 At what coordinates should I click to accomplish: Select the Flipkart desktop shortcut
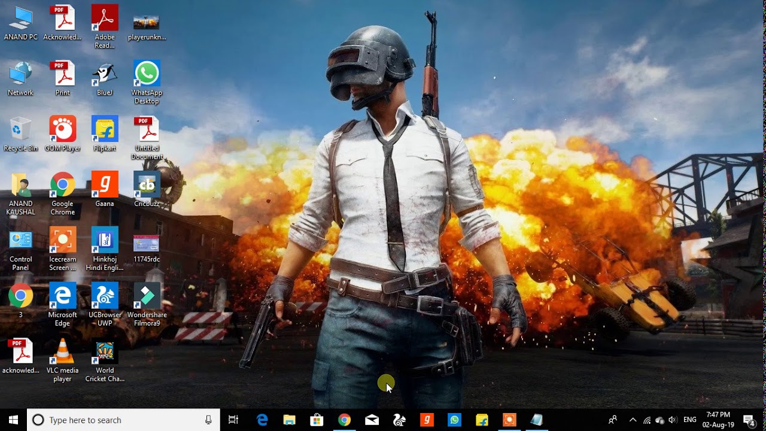click(104, 135)
